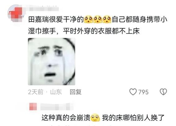
Task: Tap the broken heart dislike icon
Action: tap(163, 92)
